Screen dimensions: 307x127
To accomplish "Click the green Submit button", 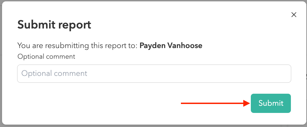I will [271, 103].
